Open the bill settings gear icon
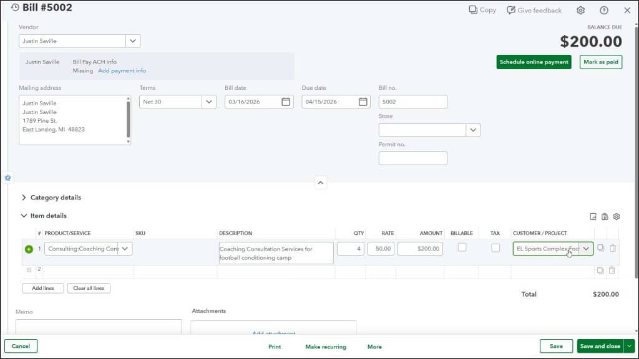Image resolution: width=639 pixels, height=359 pixels. 580,10
